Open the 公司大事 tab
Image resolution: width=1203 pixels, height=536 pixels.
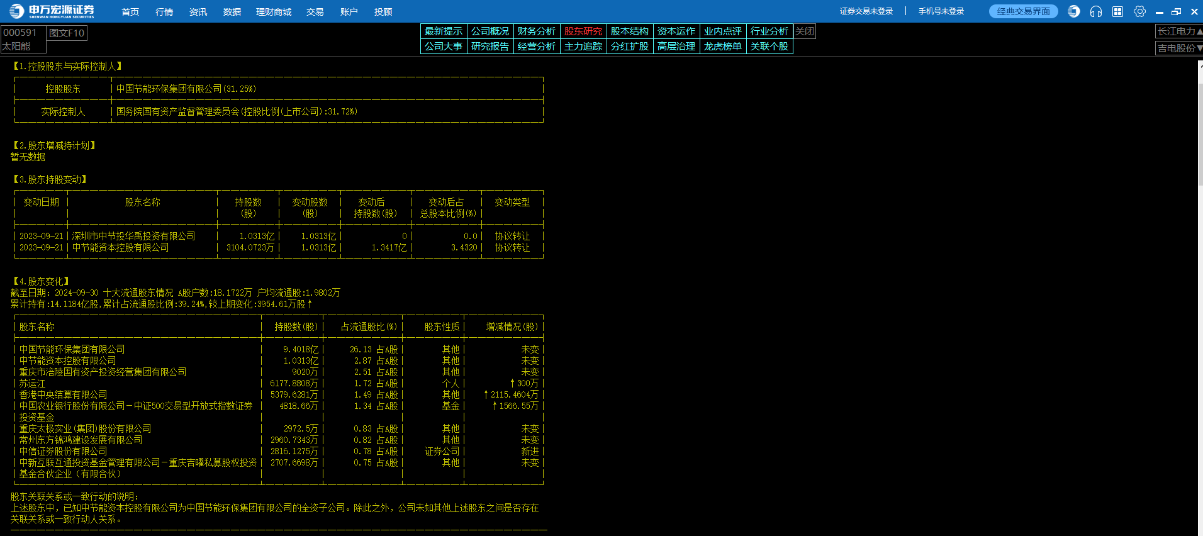[444, 46]
